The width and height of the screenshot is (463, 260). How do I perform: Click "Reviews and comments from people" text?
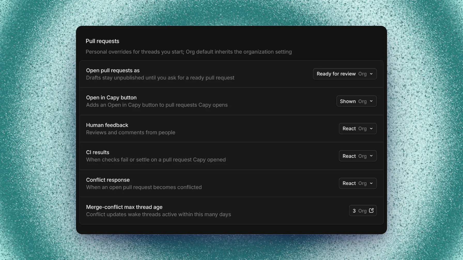pyautogui.click(x=130, y=132)
